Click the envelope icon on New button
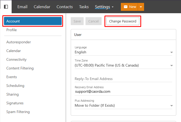The height and width of the screenshot is (122, 181). coord(126,7)
